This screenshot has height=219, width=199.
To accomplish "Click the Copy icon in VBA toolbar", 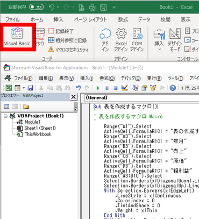I will tap(49, 88).
